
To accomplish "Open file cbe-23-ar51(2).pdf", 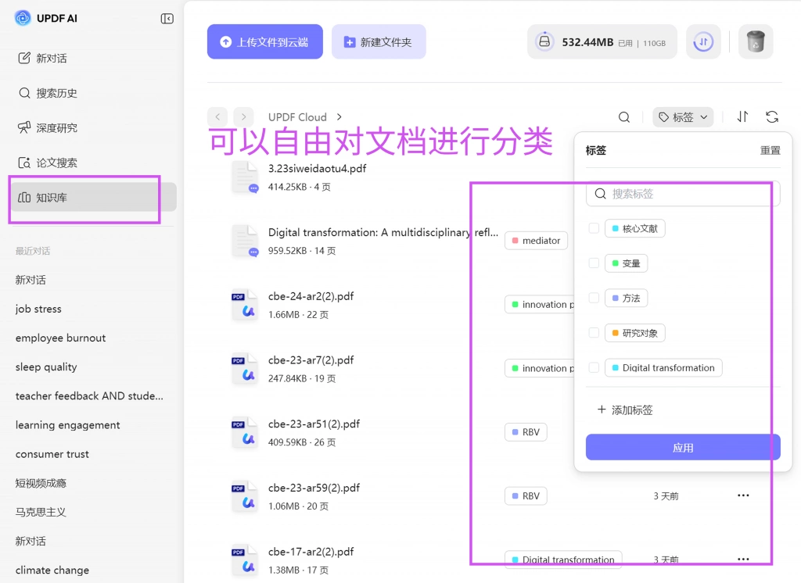I will coord(314,424).
